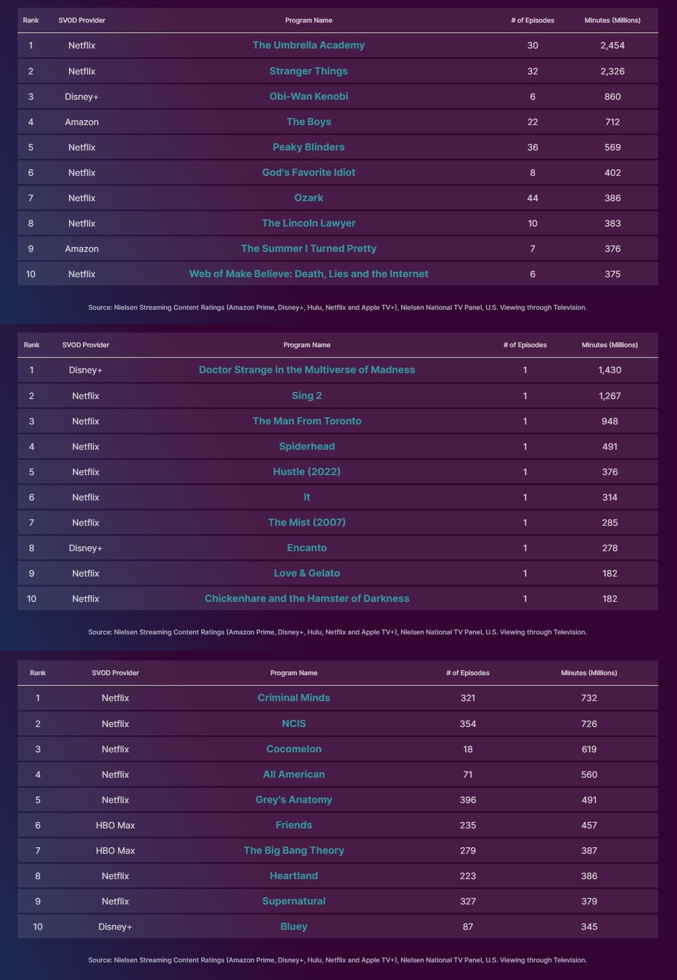The height and width of the screenshot is (980, 677).
Task: Click the 2,454 minutes cell
Action: pos(612,45)
